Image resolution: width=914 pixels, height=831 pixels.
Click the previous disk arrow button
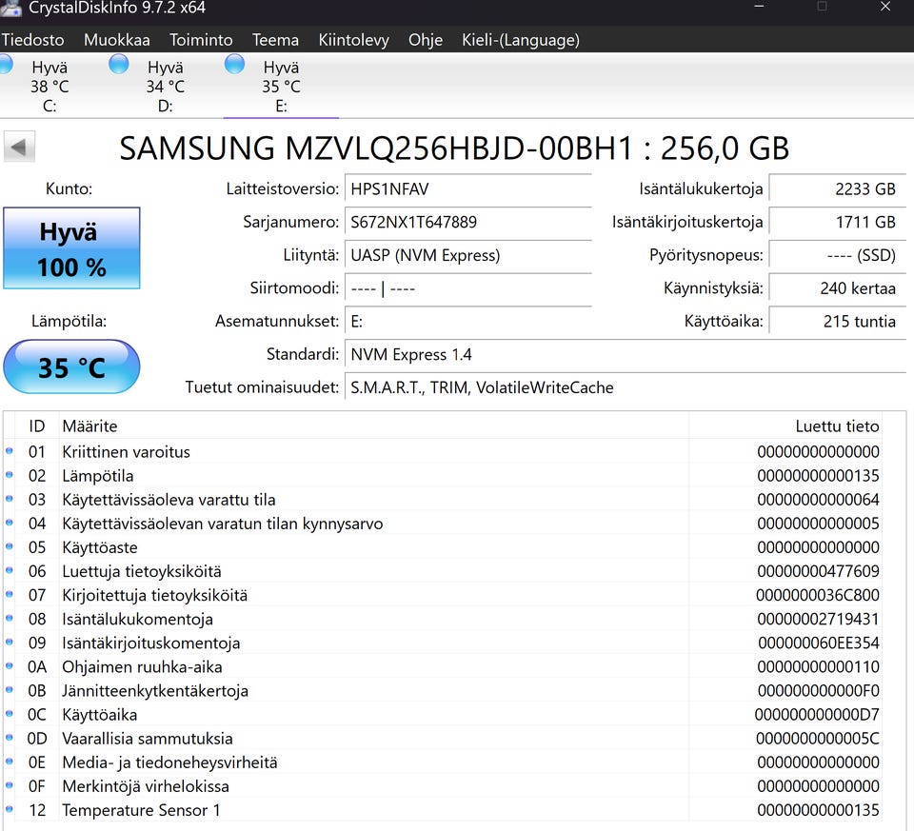(x=20, y=148)
